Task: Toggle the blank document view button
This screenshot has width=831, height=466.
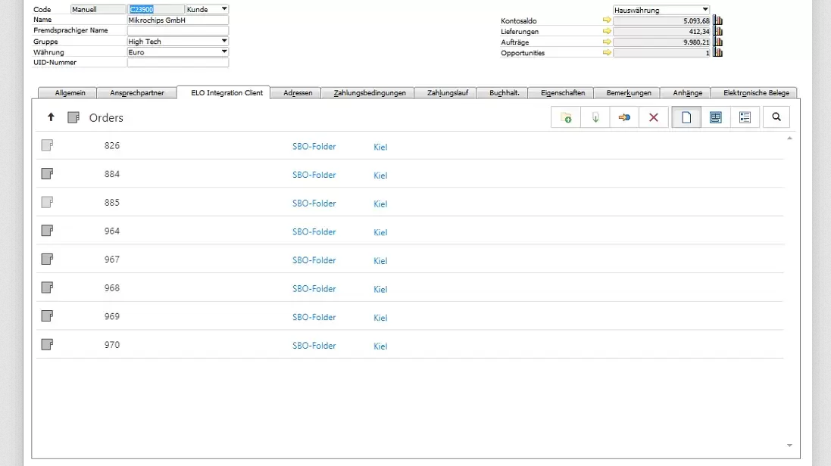Action: 686,117
